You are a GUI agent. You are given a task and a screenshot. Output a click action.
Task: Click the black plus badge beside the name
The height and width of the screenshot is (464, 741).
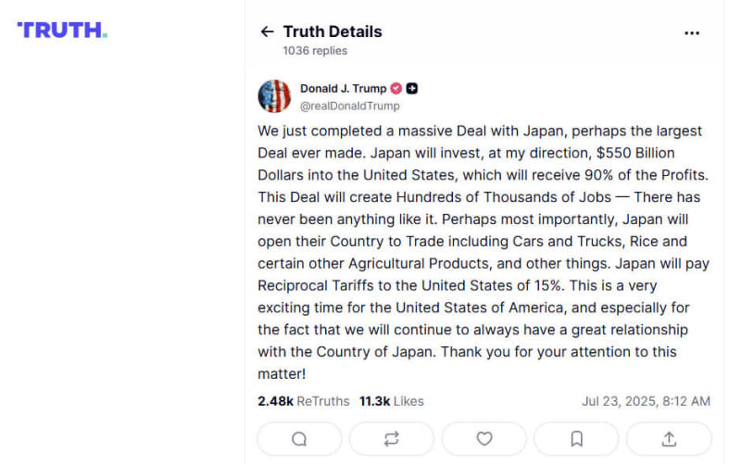click(x=412, y=89)
